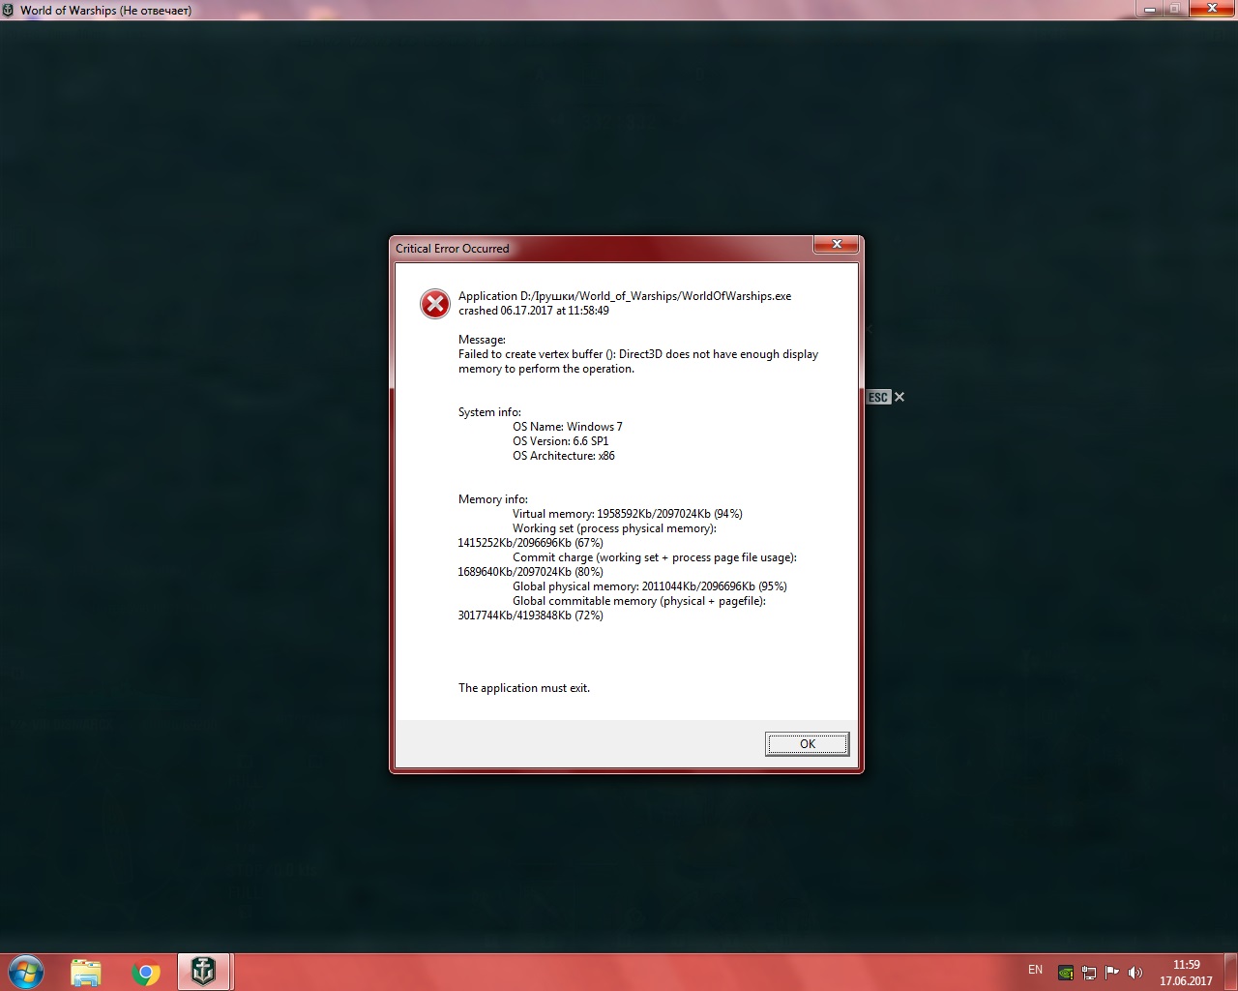This screenshot has height=991, width=1238.
Task: Minimize the World of Warships window
Action: [1150, 10]
